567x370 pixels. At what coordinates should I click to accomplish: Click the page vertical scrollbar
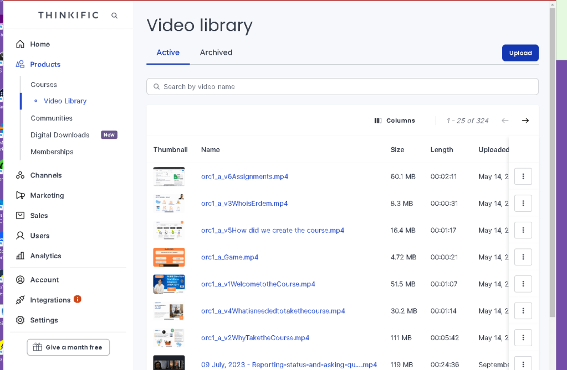point(552,163)
